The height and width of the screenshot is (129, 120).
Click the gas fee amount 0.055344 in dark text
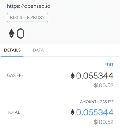pos(95,76)
